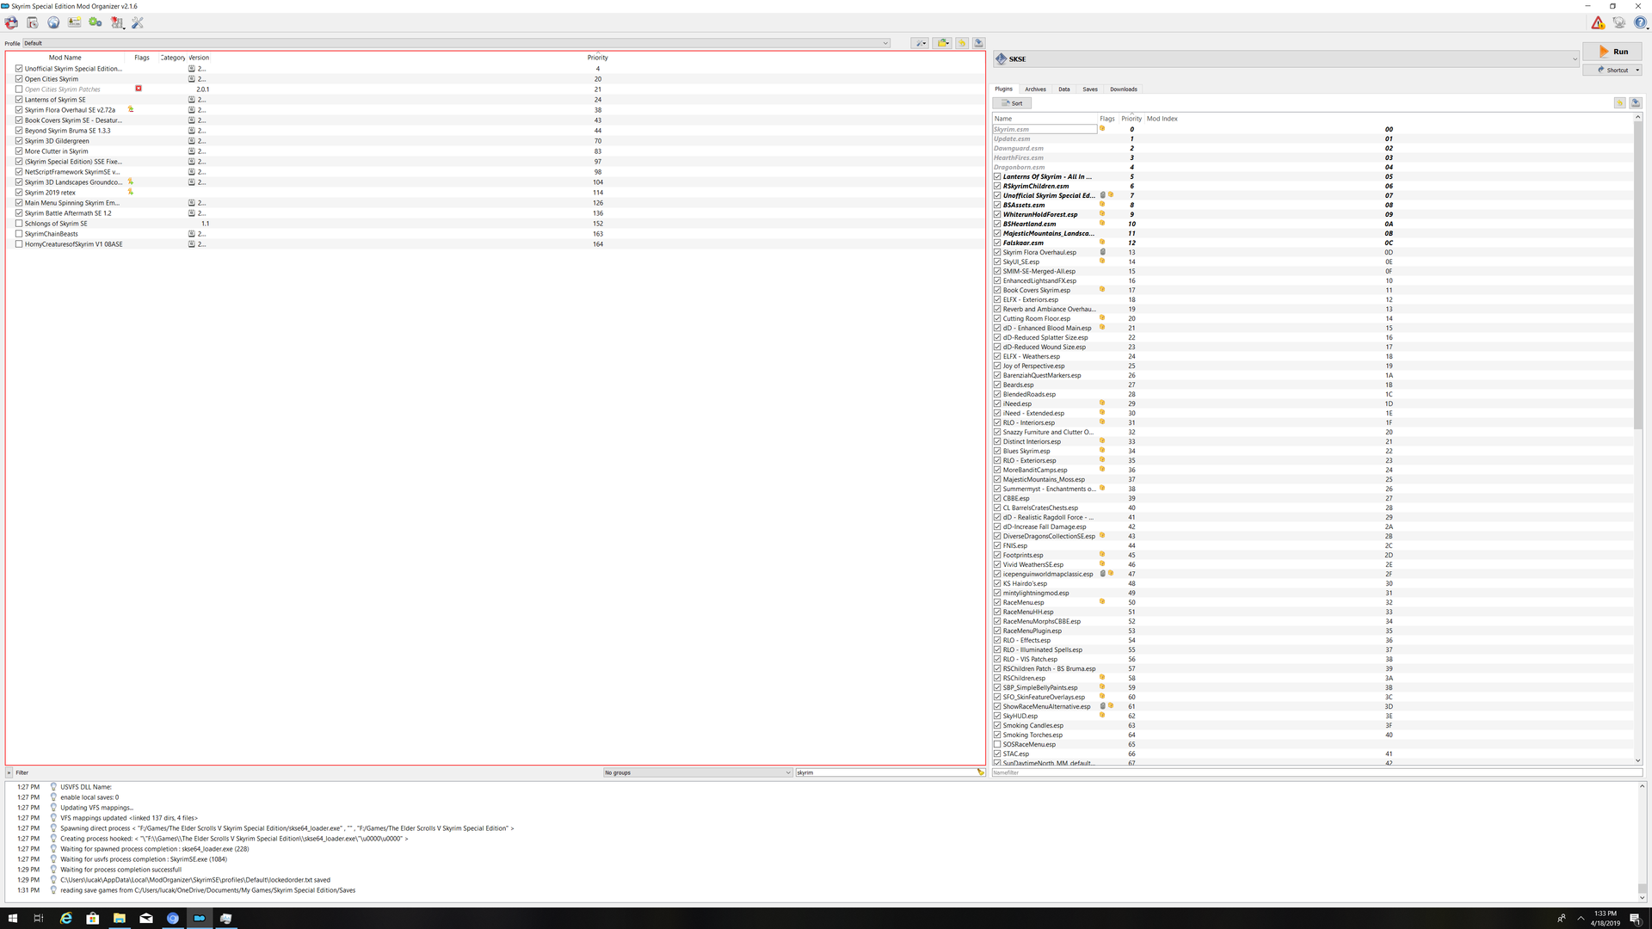This screenshot has height=929, width=1652.
Task: Toggle the Lanterns of Skyrim SE mod checkbox
Action: 19,99
